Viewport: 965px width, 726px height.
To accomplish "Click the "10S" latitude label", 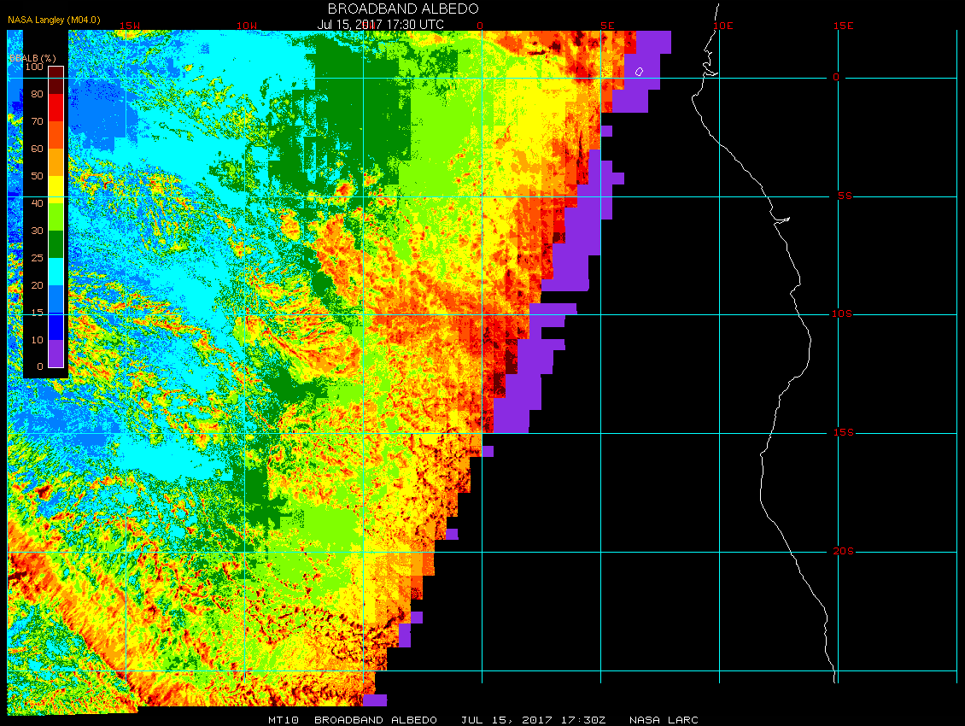I will point(843,314).
